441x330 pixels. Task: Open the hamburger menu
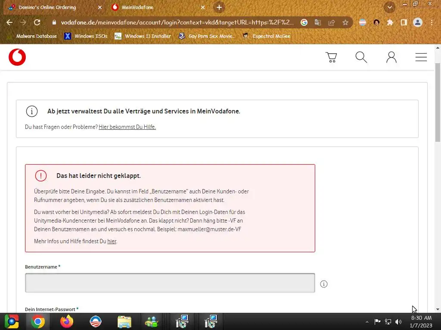[421, 57]
